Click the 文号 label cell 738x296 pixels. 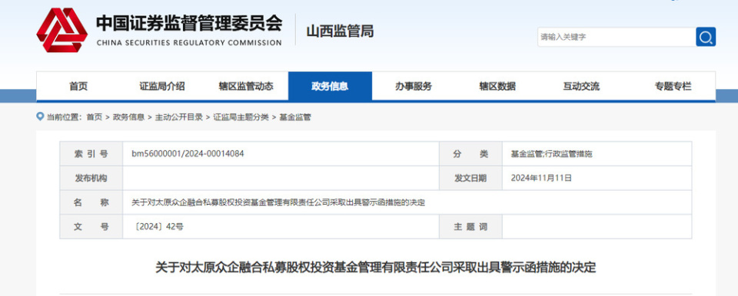[91, 227]
